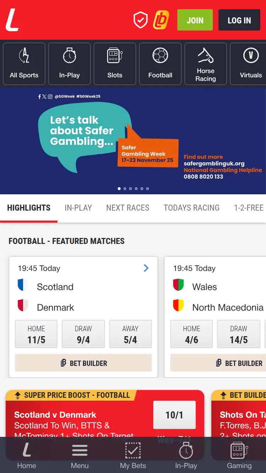266x473 pixels.
Task: Select Scotland home odds at 11/5
Action: [36, 334]
